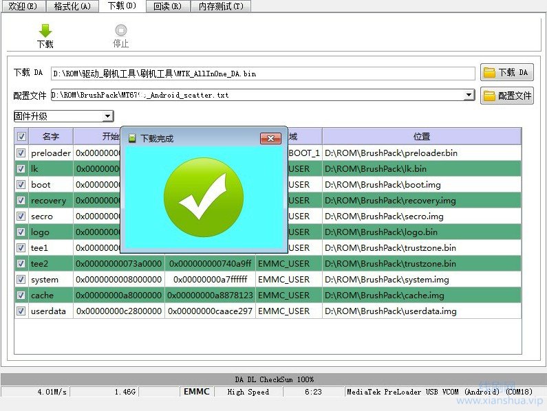Uncheck the boot partition checkbox
The image size is (547, 411).
click(21, 184)
